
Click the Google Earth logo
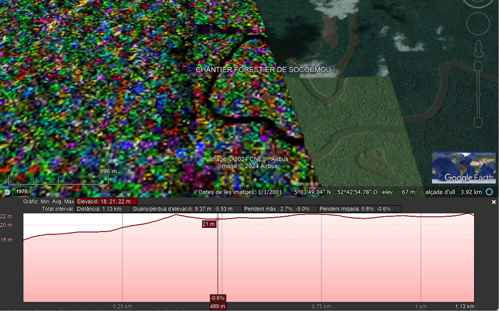click(469, 178)
